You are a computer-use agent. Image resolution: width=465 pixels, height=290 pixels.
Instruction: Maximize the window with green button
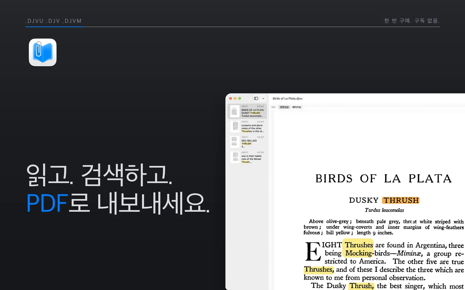[240, 99]
